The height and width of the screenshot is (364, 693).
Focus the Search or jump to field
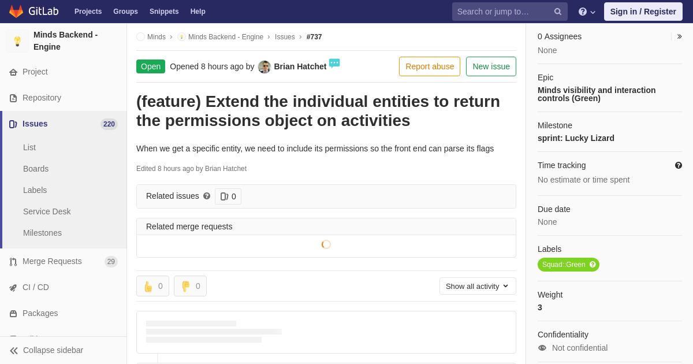click(502, 12)
